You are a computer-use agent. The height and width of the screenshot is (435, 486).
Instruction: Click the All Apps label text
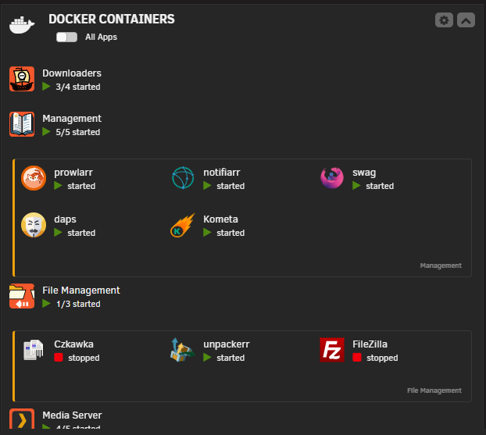coord(102,37)
